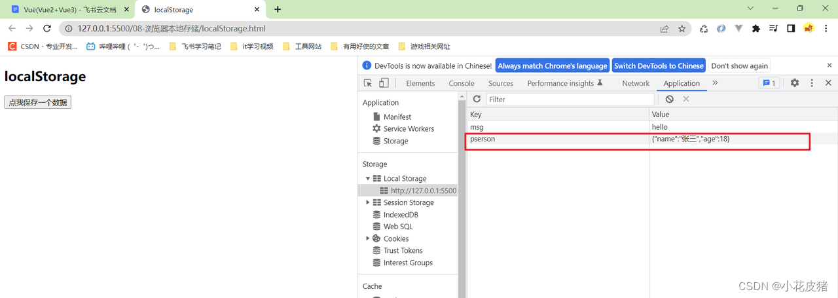The height and width of the screenshot is (298, 838).
Task: Open the tab search chevron
Action: pos(750,9)
